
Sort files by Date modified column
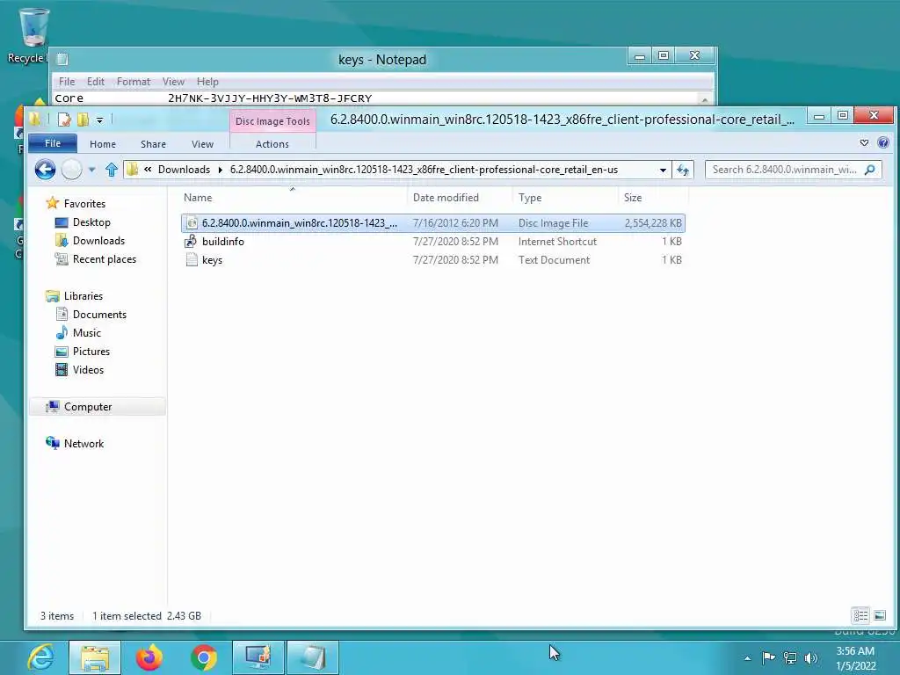(446, 198)
